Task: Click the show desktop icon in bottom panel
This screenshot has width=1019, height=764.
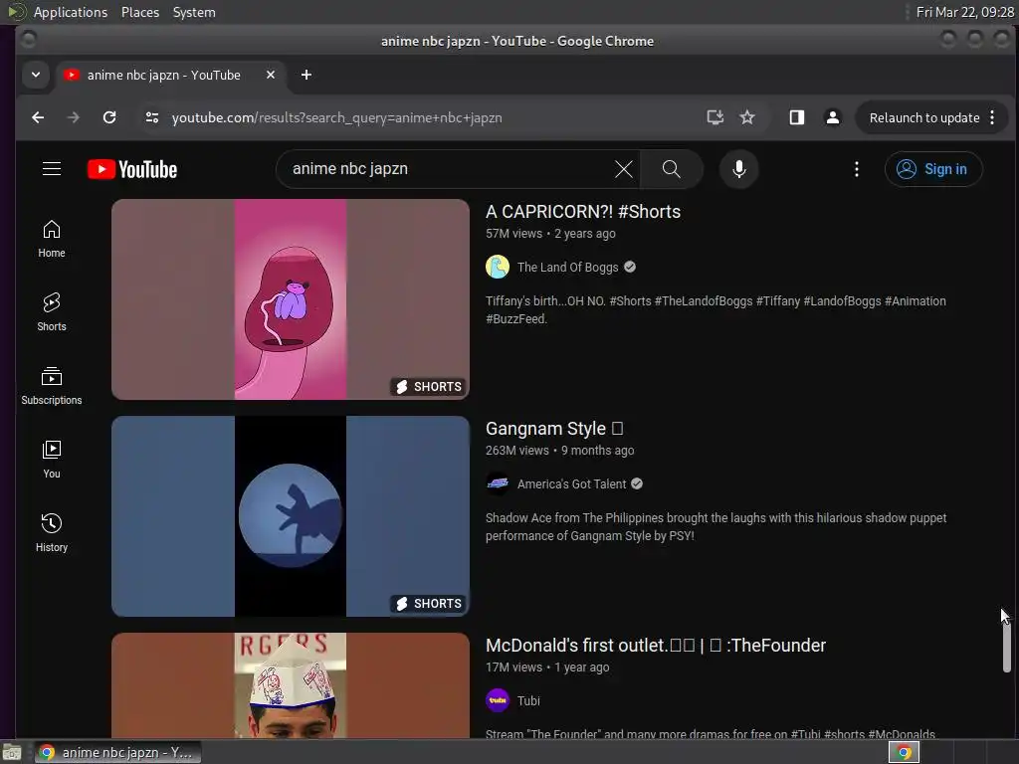Action: click(12, 752)
